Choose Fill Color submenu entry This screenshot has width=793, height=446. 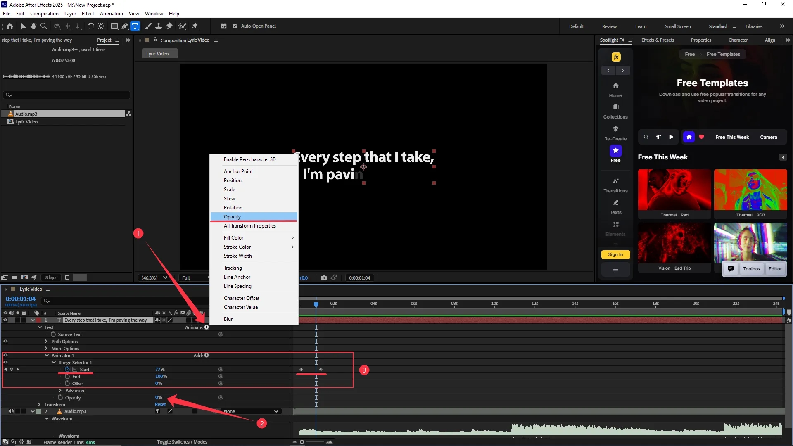254,238
